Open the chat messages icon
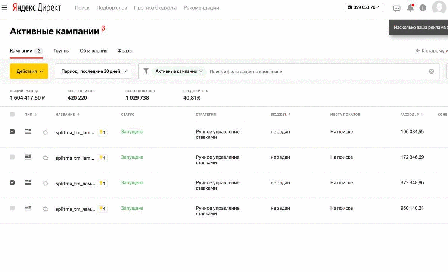Viewport: 448px width, 272px height. point(397,8)
